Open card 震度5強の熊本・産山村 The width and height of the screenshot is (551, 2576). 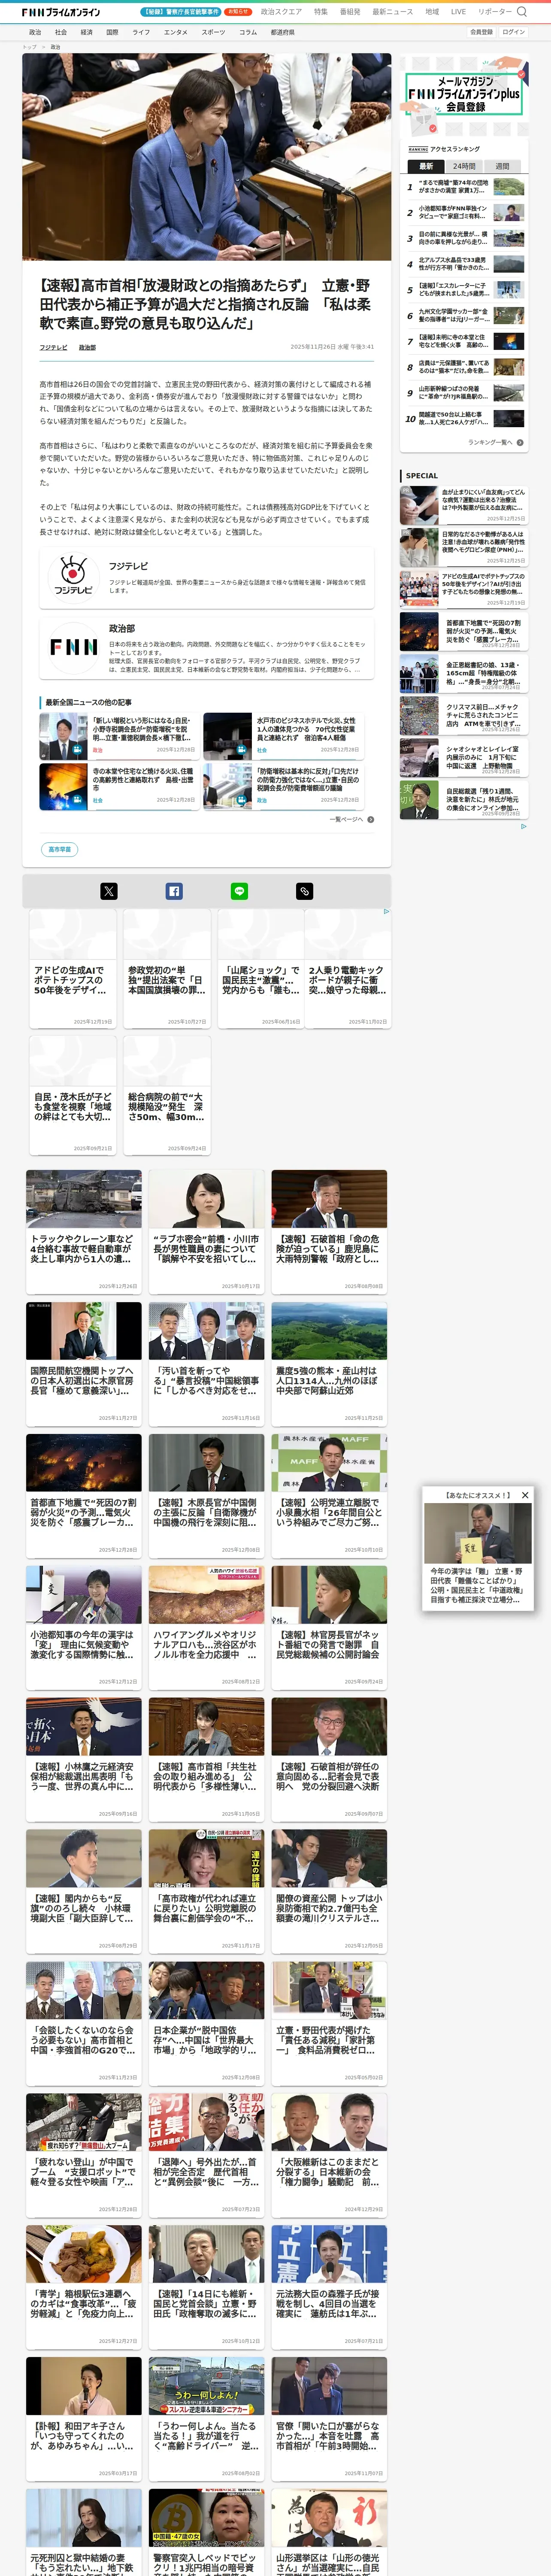(x=330, y=1364)
